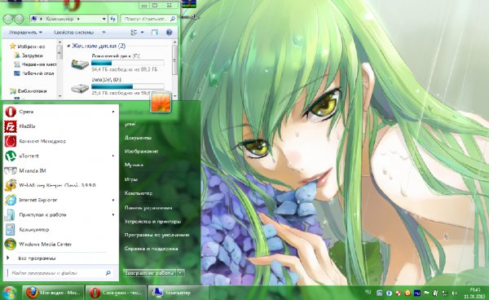Open view options dropdown arrow
489x300 pixels.
[142, 33]
